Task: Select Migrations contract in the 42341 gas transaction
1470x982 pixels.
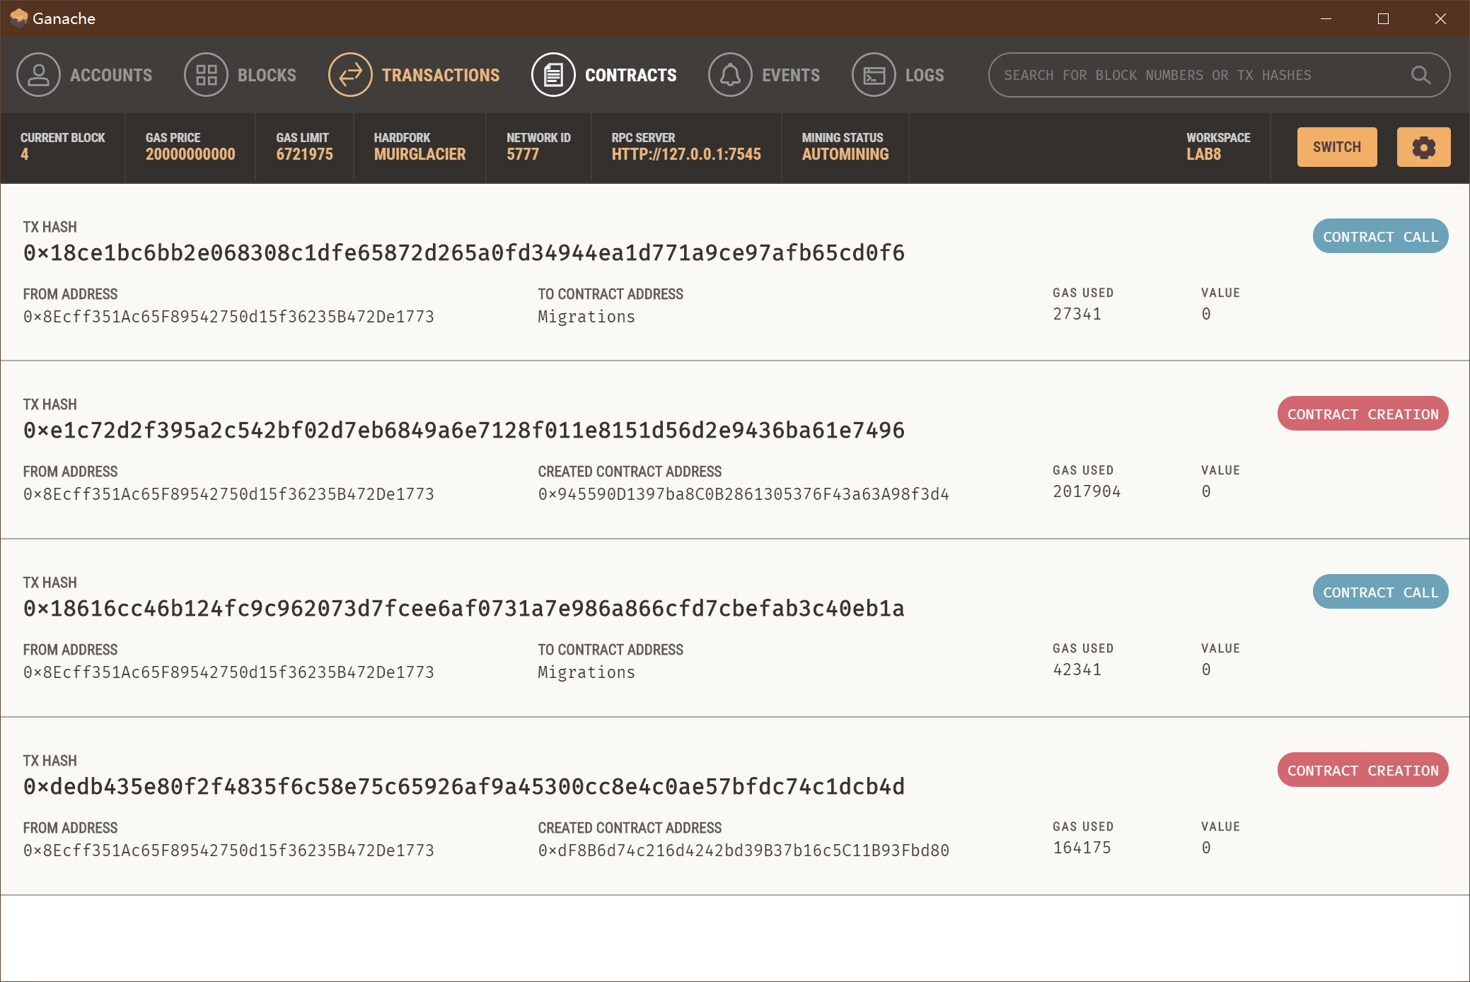Action: pos(586,672)
